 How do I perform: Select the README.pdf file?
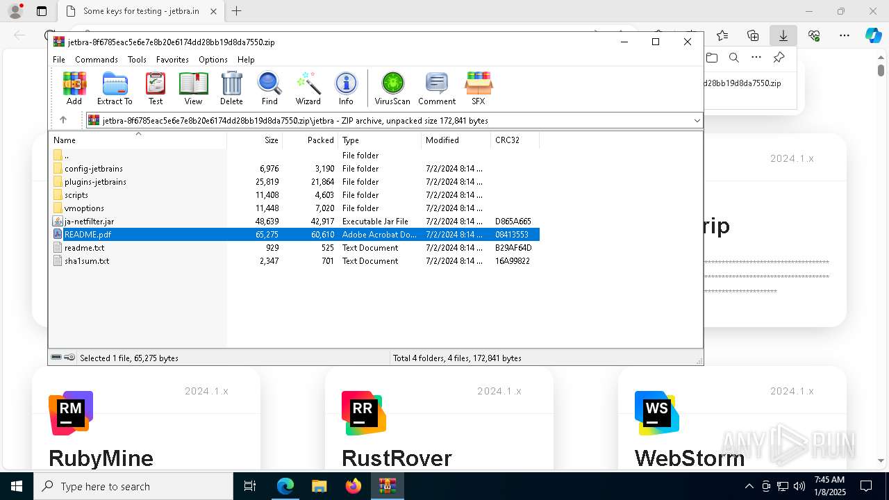tap(295, 235)
